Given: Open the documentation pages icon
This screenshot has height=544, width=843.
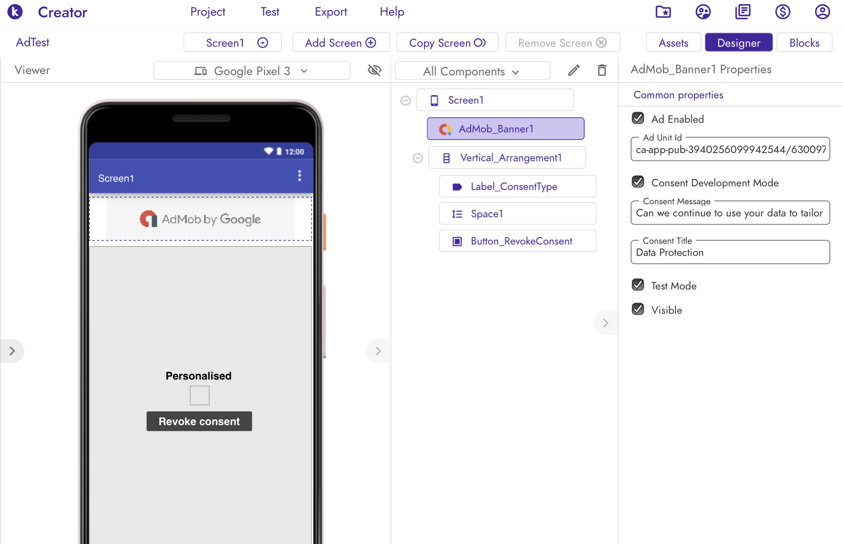Looking at the screenshot, I should coord(743,12).
